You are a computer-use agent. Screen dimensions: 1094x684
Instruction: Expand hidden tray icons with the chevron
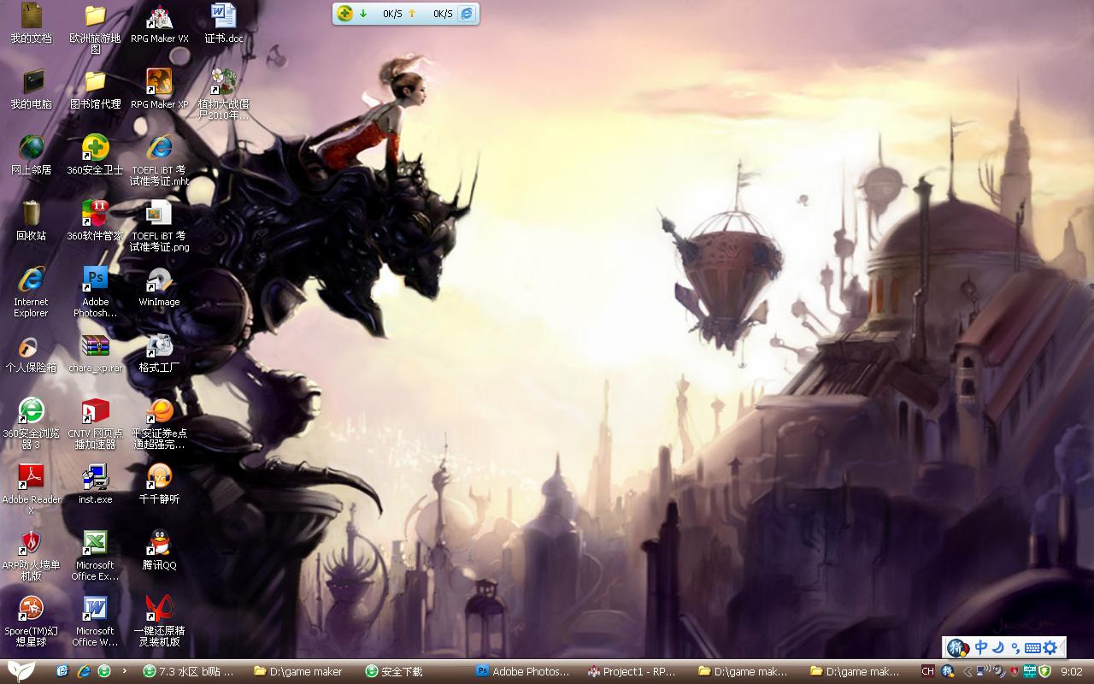[968, 671]
